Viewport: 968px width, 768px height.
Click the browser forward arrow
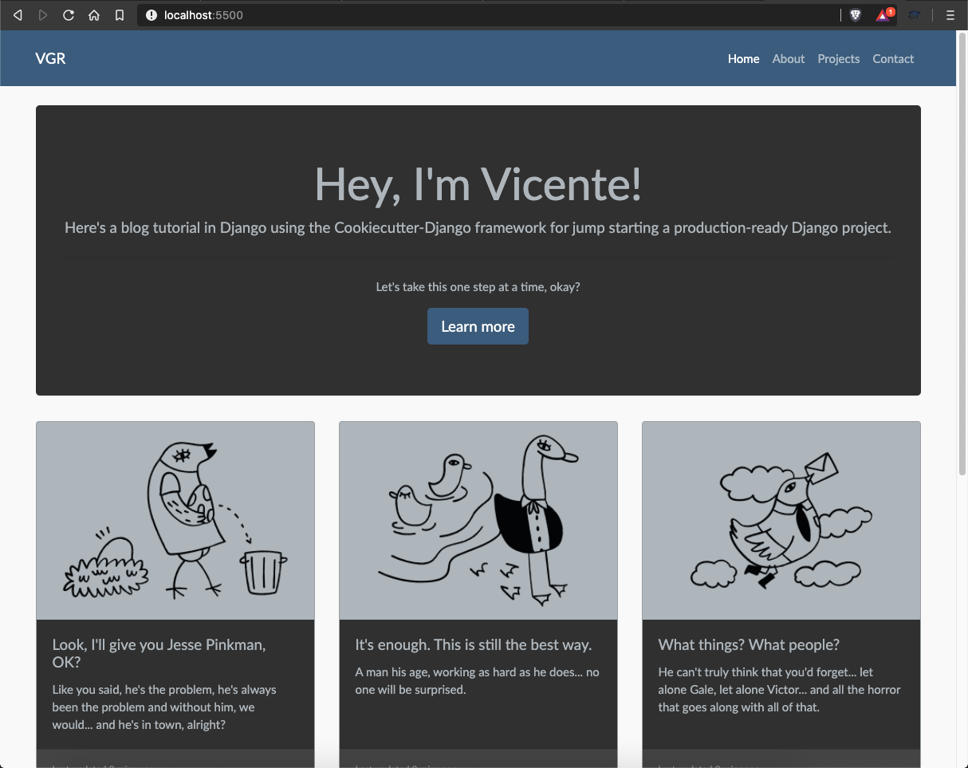tap(43, 15)
